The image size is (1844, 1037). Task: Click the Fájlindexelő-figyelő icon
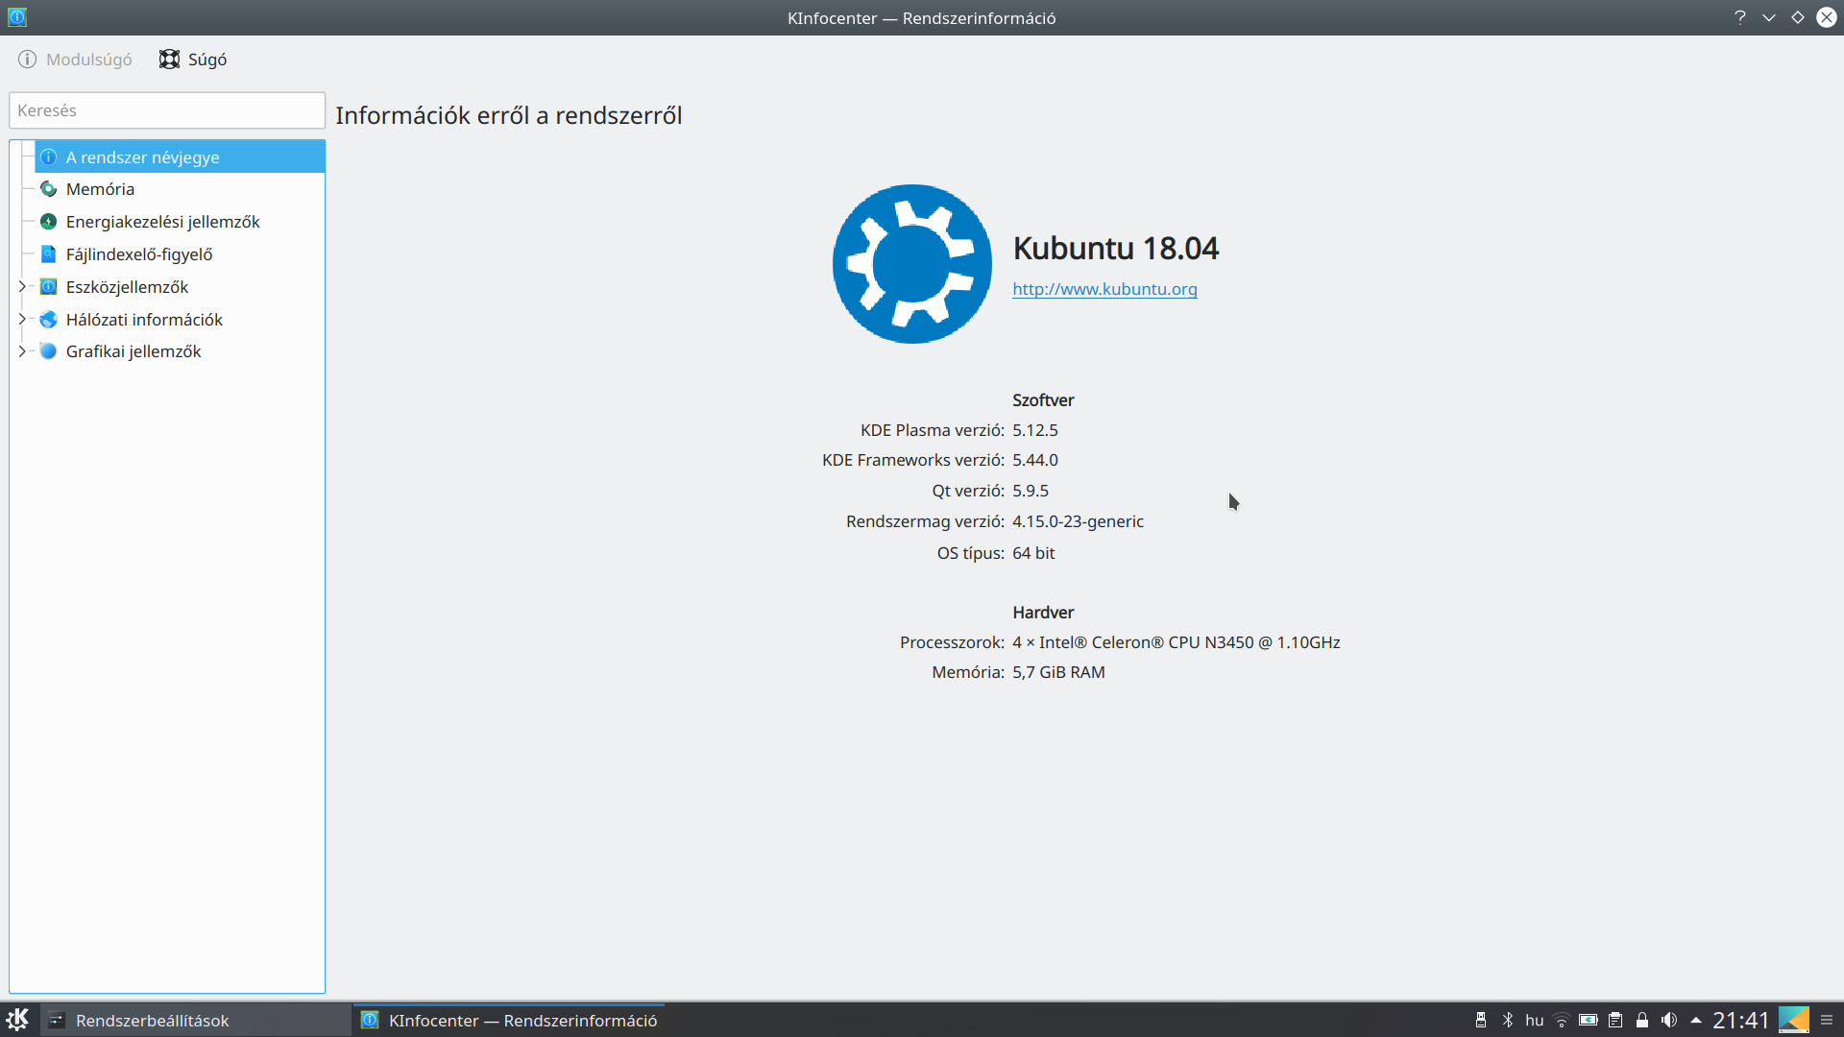coord(49,254)
